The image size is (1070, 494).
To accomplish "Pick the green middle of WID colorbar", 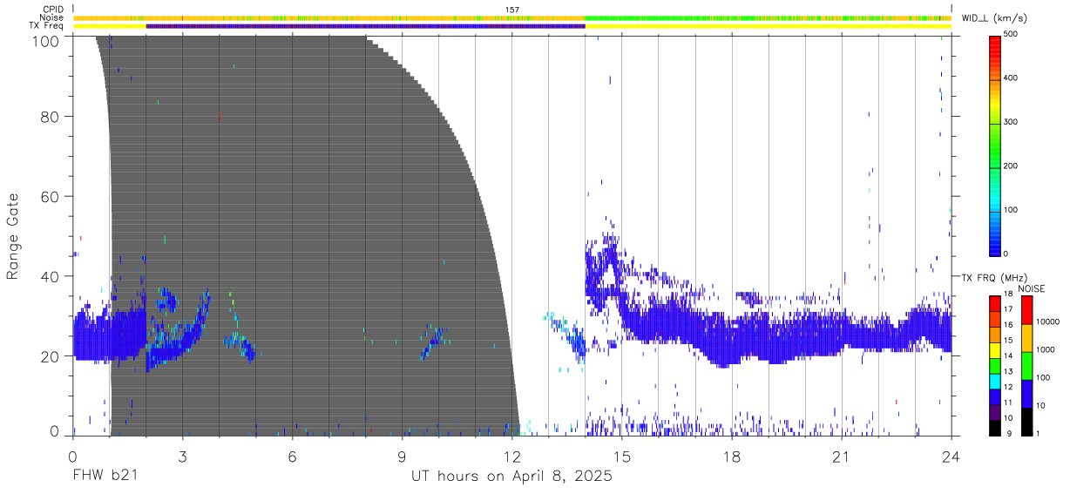I will coord(995,144).
